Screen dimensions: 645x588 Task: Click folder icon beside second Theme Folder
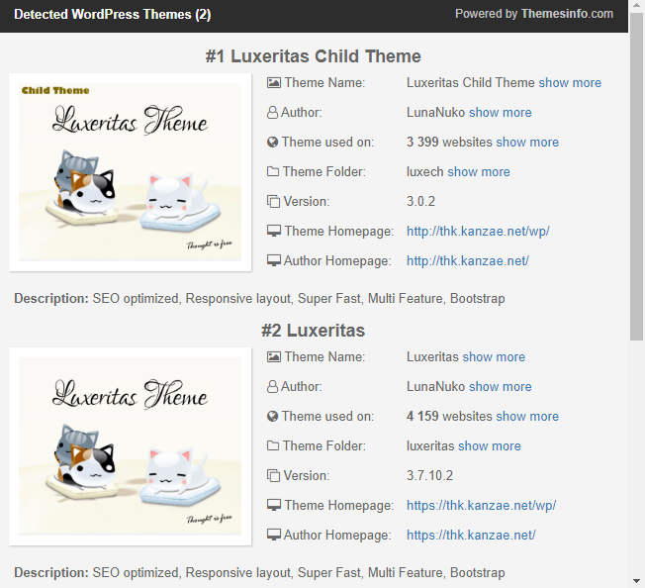(x=274, y=446)
